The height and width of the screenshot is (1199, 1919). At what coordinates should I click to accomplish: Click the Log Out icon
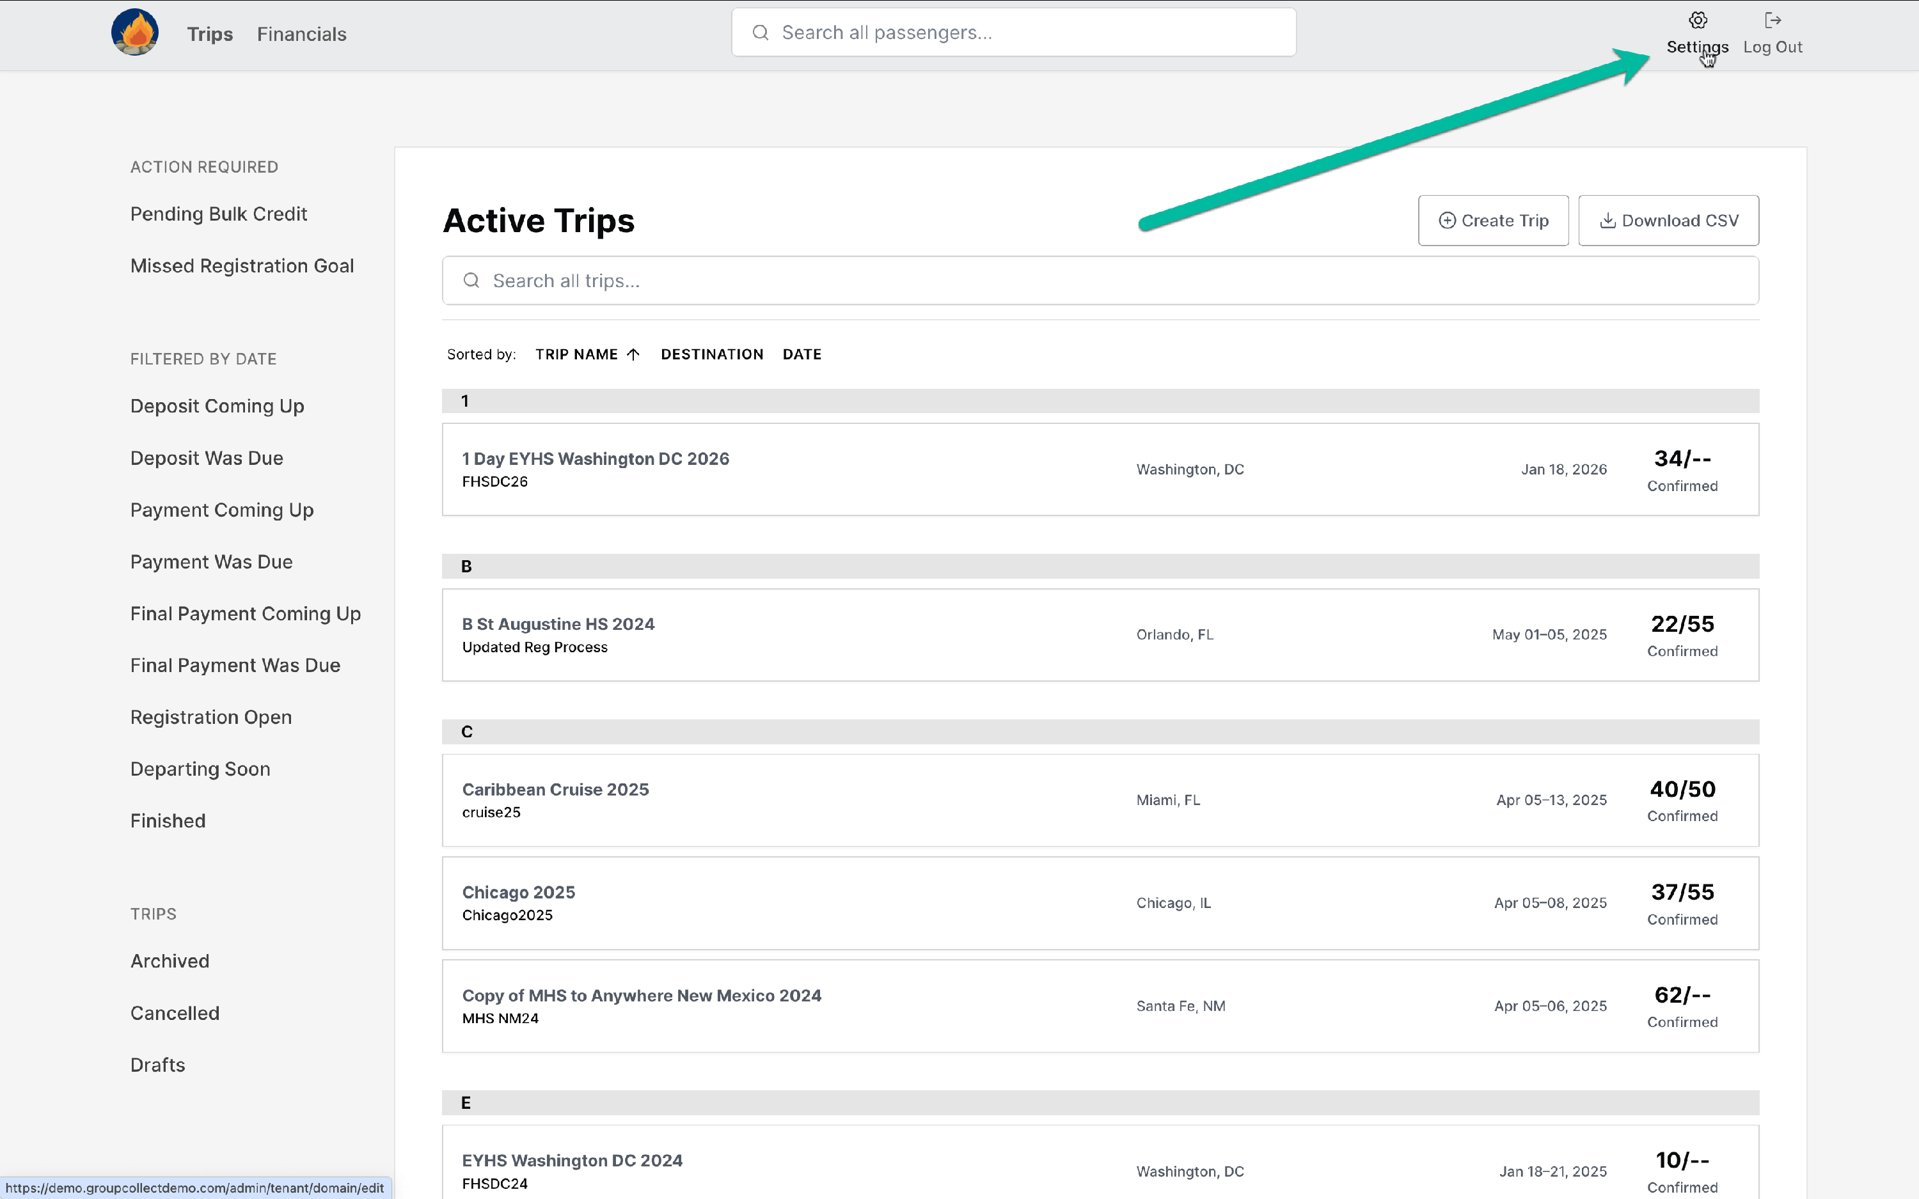pos(1773,20)
